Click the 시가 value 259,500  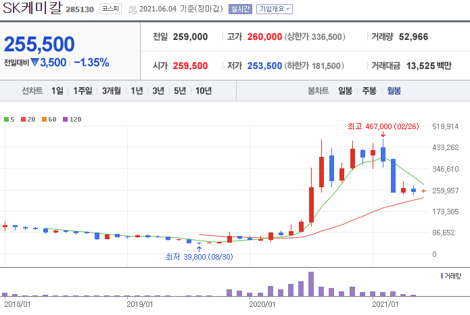click(x=190, y=66)
